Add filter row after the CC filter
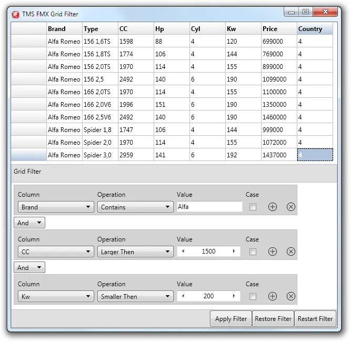Image resolution: width=351 pixels, height=342 pixels. pos(272,252)
